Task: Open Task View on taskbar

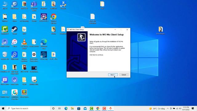Action: click(59, 108)
